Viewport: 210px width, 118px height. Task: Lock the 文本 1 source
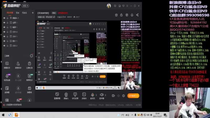pos(8,36)
